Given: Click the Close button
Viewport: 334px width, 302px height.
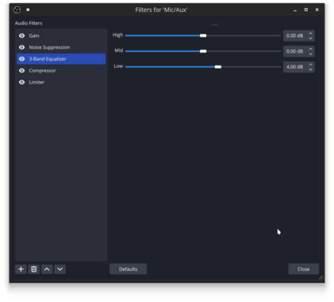Looking at the screenshot, I should pyautogui.click(x=304, y=269).
